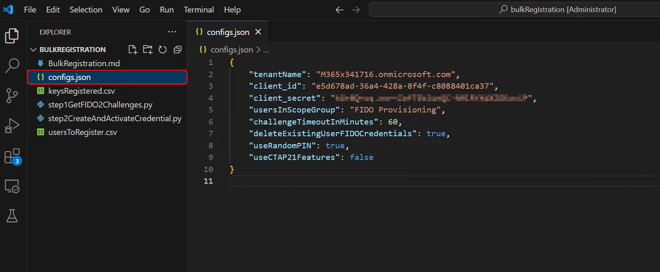Open BulkRegistration.md in the file tree
The width and height of the screenshot is (660, 272).
(x=84, y=63)
